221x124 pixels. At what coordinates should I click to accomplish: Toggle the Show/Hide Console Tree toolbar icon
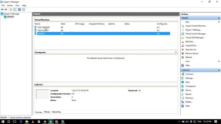tap(15, 9)
